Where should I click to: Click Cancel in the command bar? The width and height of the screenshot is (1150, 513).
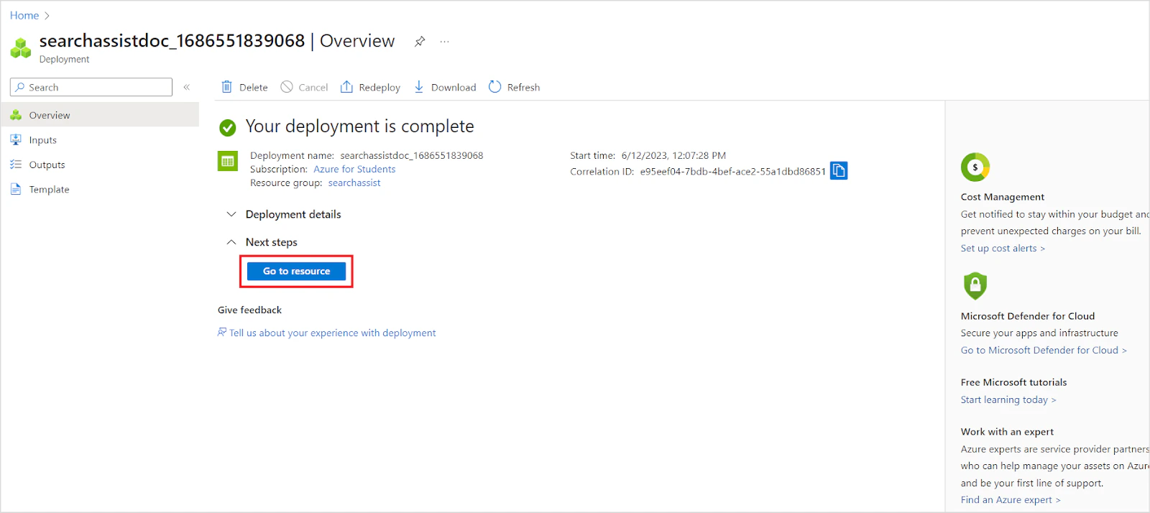click(304, 87)
